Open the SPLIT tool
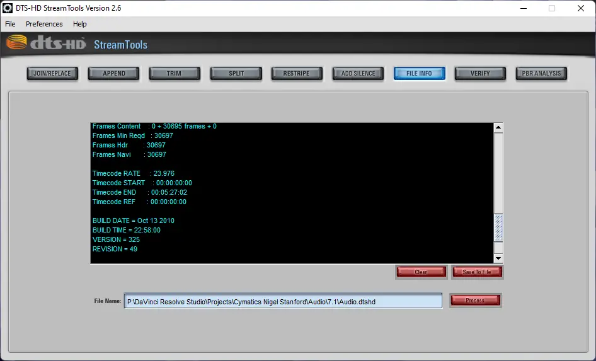This screenshot has height=361, width=596. (x=236, y=73)
